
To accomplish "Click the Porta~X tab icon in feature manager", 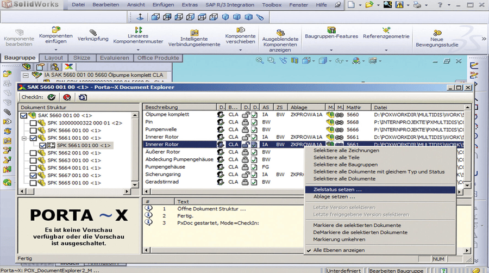I will (x=68, y=66).
